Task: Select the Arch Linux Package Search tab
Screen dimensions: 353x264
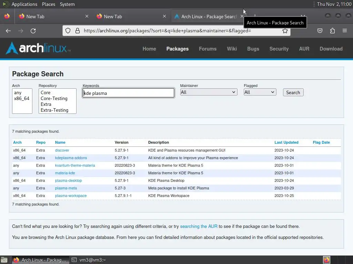Action: pos(209,16)
